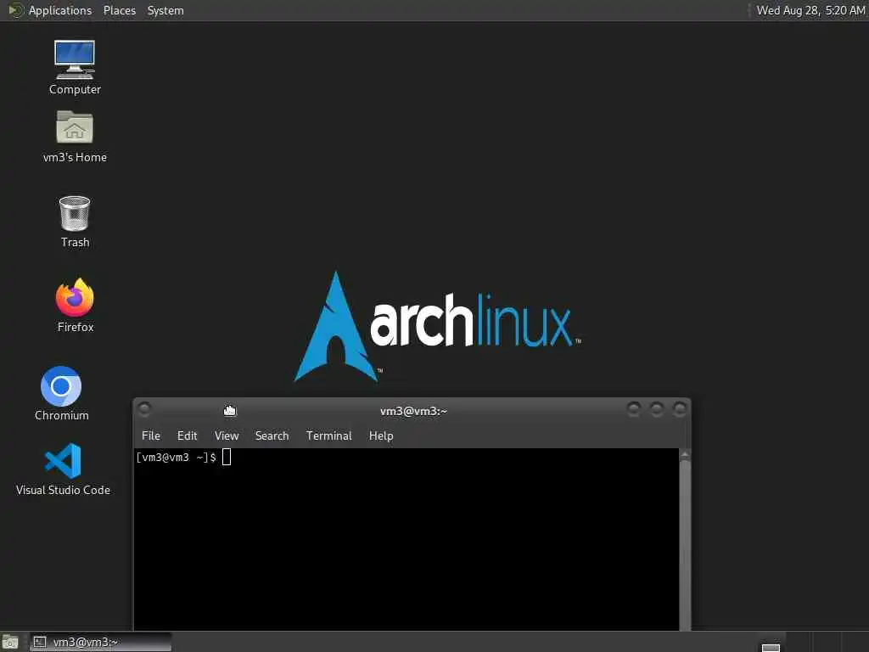Screen dimensions: 869x652
Task: Open the terminal Edit menu
Action: pos(187,436)
